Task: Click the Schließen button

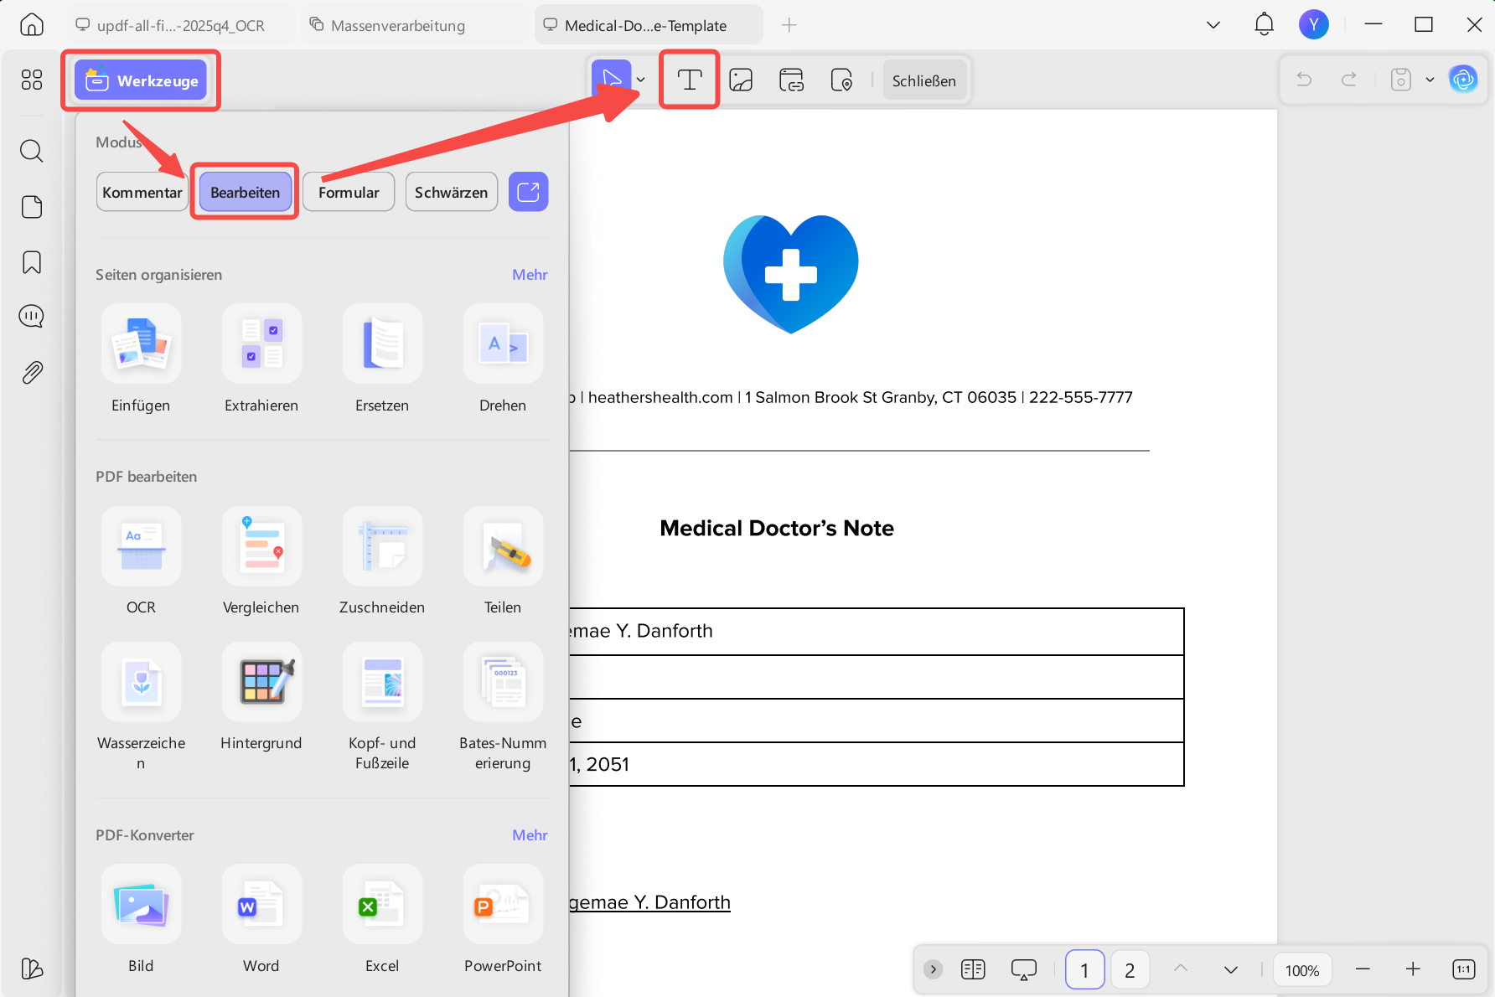Action: [923, 81]
